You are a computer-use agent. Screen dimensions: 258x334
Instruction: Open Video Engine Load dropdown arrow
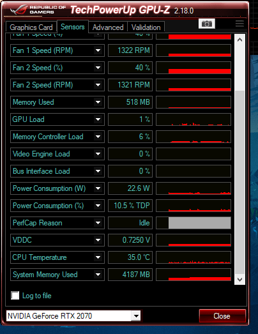[x=98, y=154]
